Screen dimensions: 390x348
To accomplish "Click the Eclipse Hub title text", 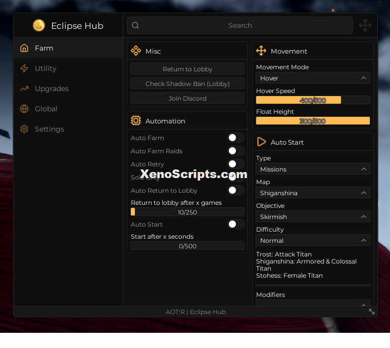I will [77, 26].
